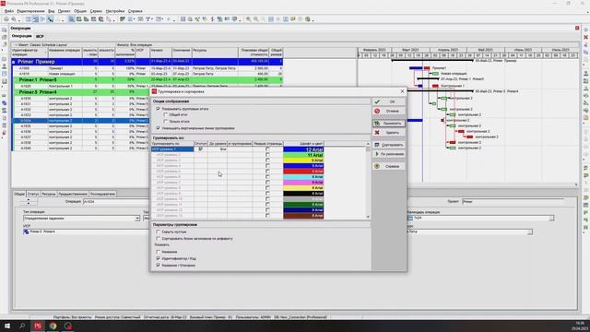Open the Проект menu

[x=64, y=11]
